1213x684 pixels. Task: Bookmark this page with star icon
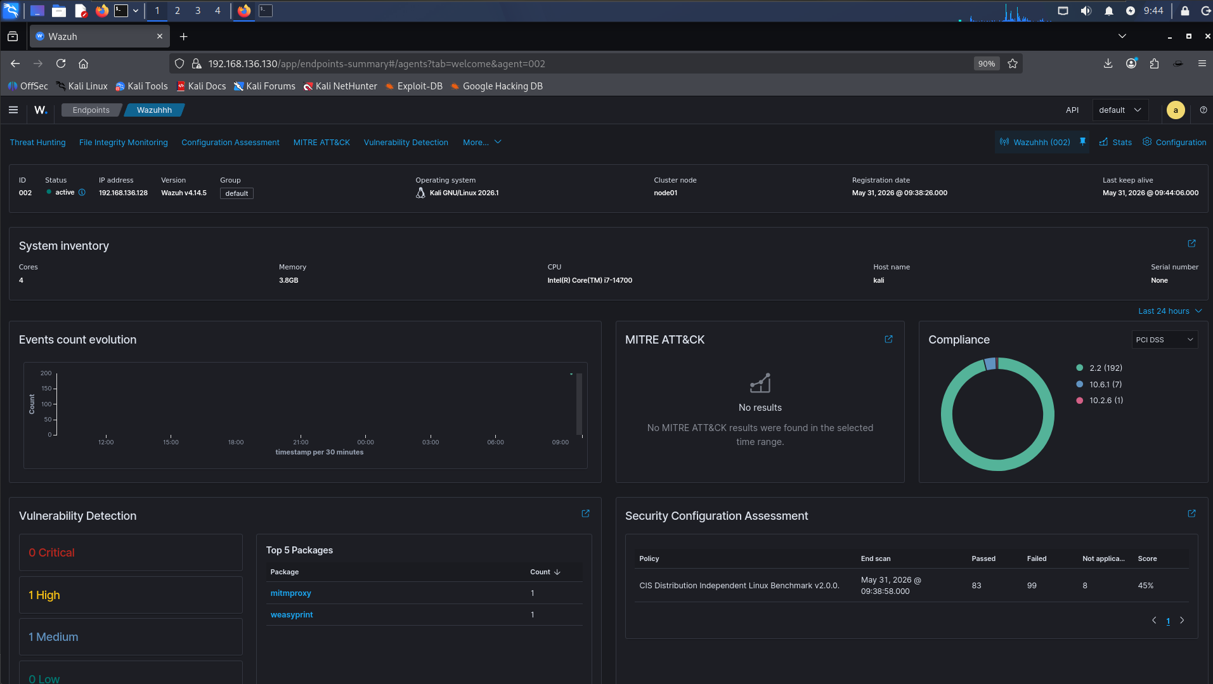[1013, 63]
